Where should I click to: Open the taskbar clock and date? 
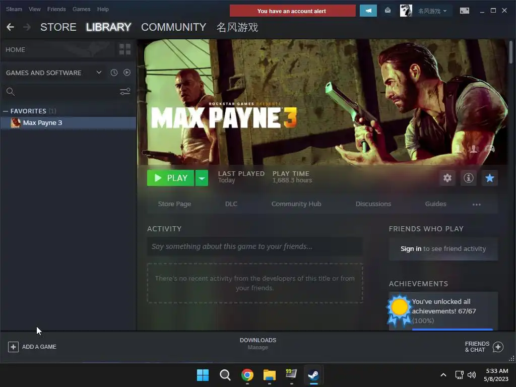(497, 375)
